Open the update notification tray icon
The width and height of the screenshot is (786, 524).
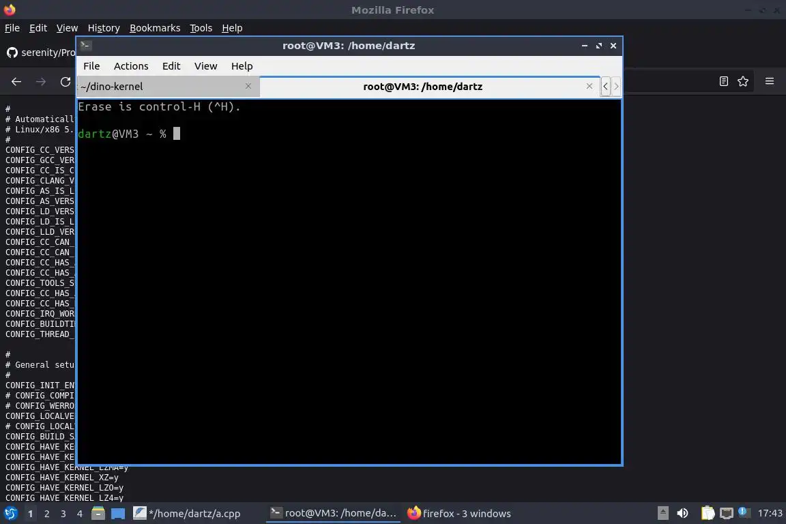pyautogui.click(x=744, y=512)
